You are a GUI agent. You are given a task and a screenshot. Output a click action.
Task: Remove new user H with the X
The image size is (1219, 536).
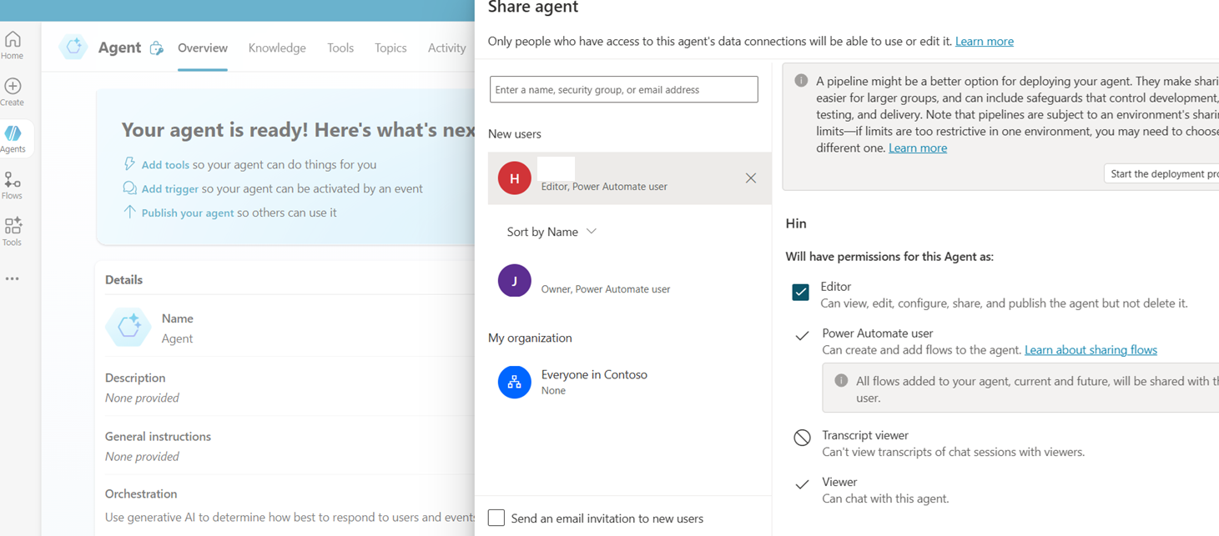[751, 178]
